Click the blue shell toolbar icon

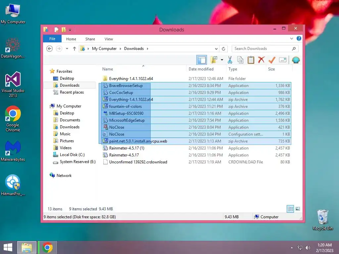[296, 60]
